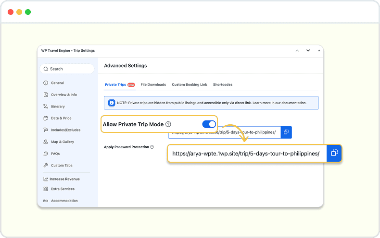The height and width of the screenshot is (238, 380).
Task: Go to the Itinerary section
Action: [x=58, y=107]
